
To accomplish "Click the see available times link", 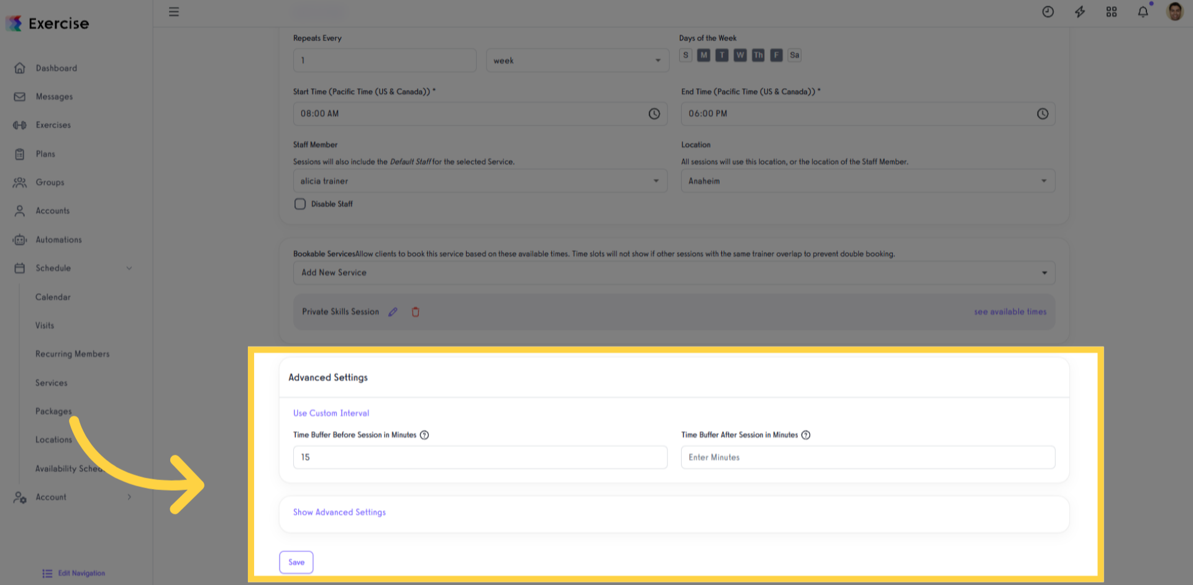I will pos(1010,311).
